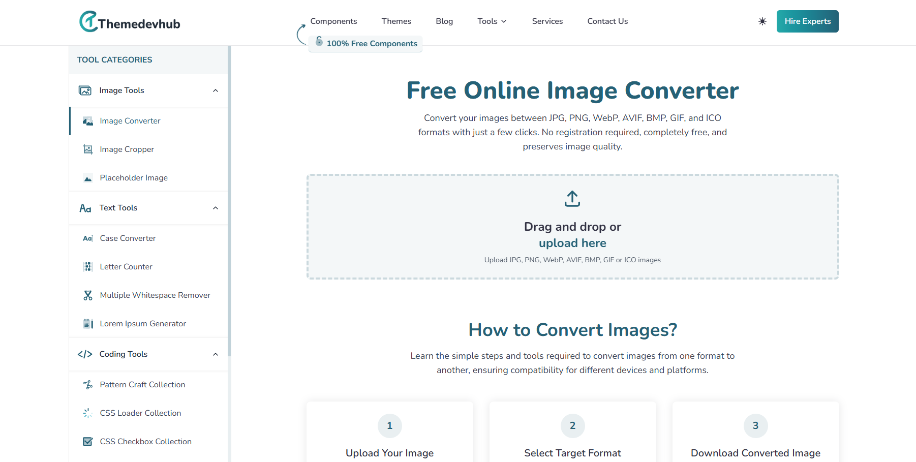This screenshot has height=462, width=916.
Task: Click the upload here link
Action: coord(572,243)
